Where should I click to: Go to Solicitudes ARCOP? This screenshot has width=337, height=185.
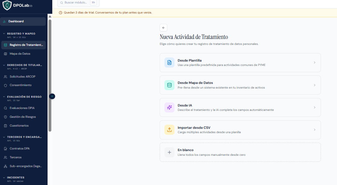(x=23, y=77)
